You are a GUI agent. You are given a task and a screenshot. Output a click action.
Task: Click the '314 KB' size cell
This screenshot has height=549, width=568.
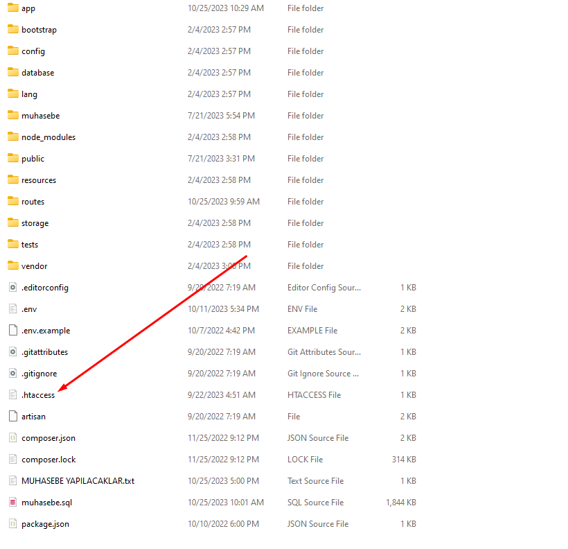tap(404, 460)
